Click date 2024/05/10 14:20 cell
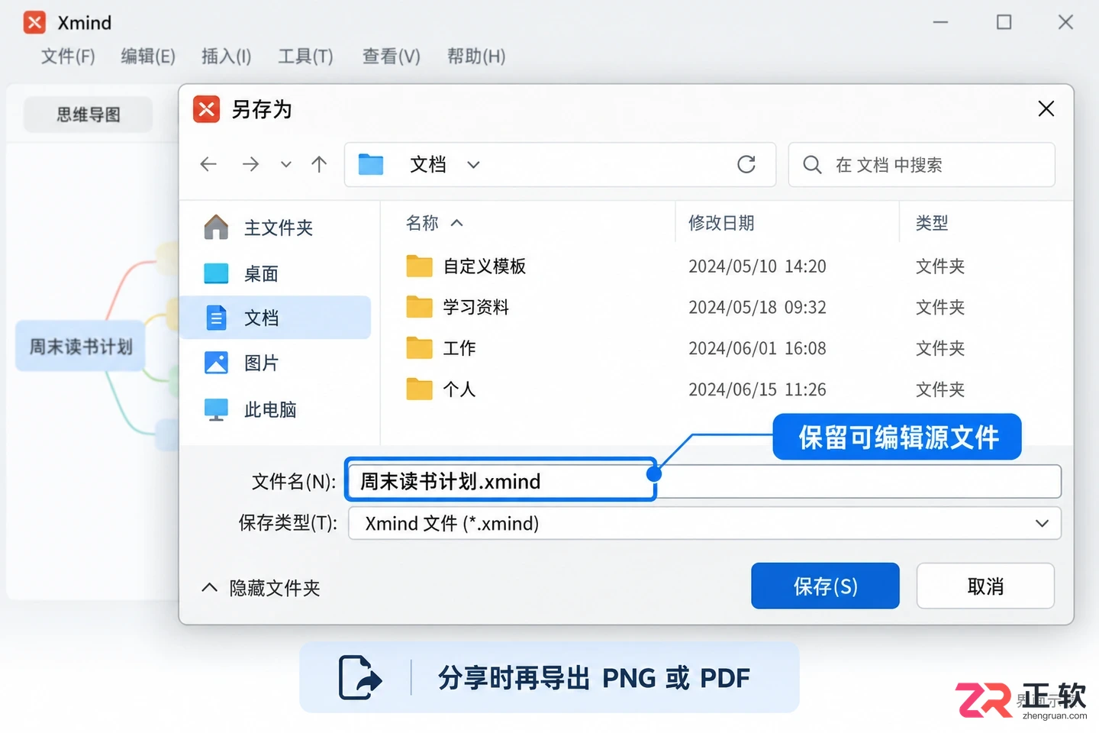The image size is (1099, 733). 757,266
